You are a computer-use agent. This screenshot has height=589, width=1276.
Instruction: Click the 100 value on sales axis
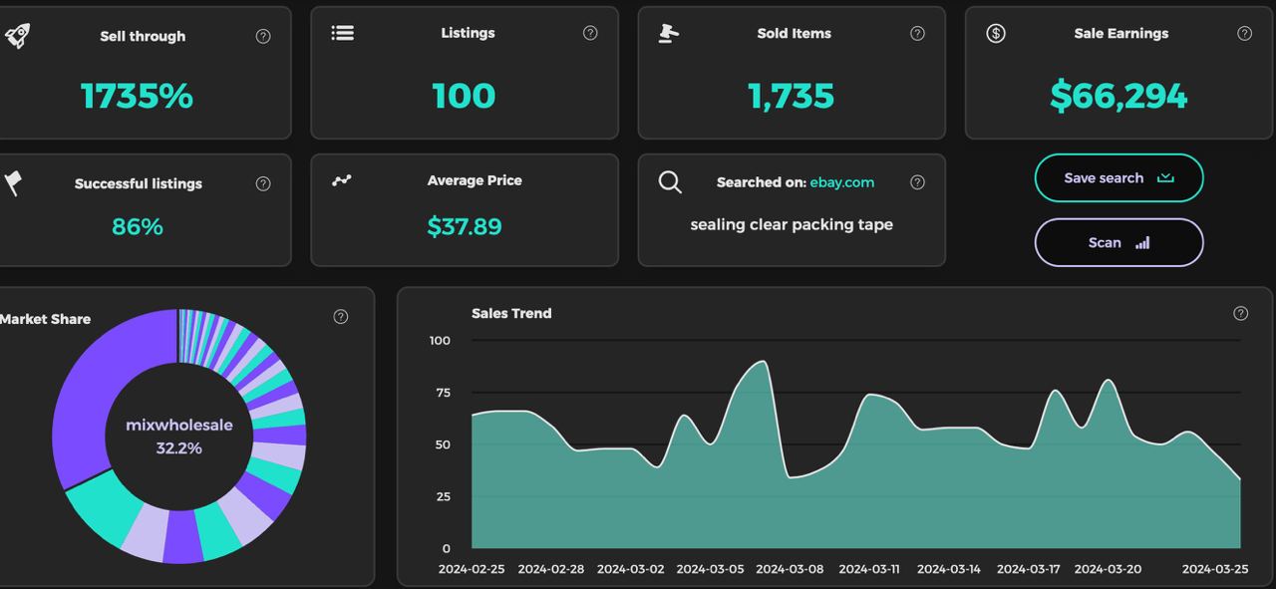coord(440,341)
